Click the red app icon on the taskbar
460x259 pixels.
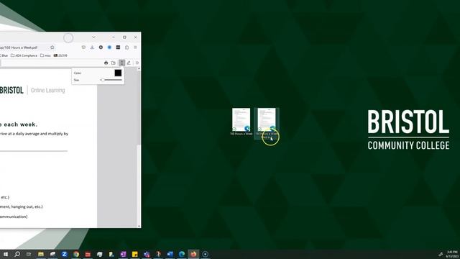click(88, 254)
